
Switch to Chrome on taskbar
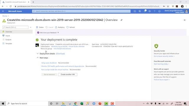tap(76, 103)
